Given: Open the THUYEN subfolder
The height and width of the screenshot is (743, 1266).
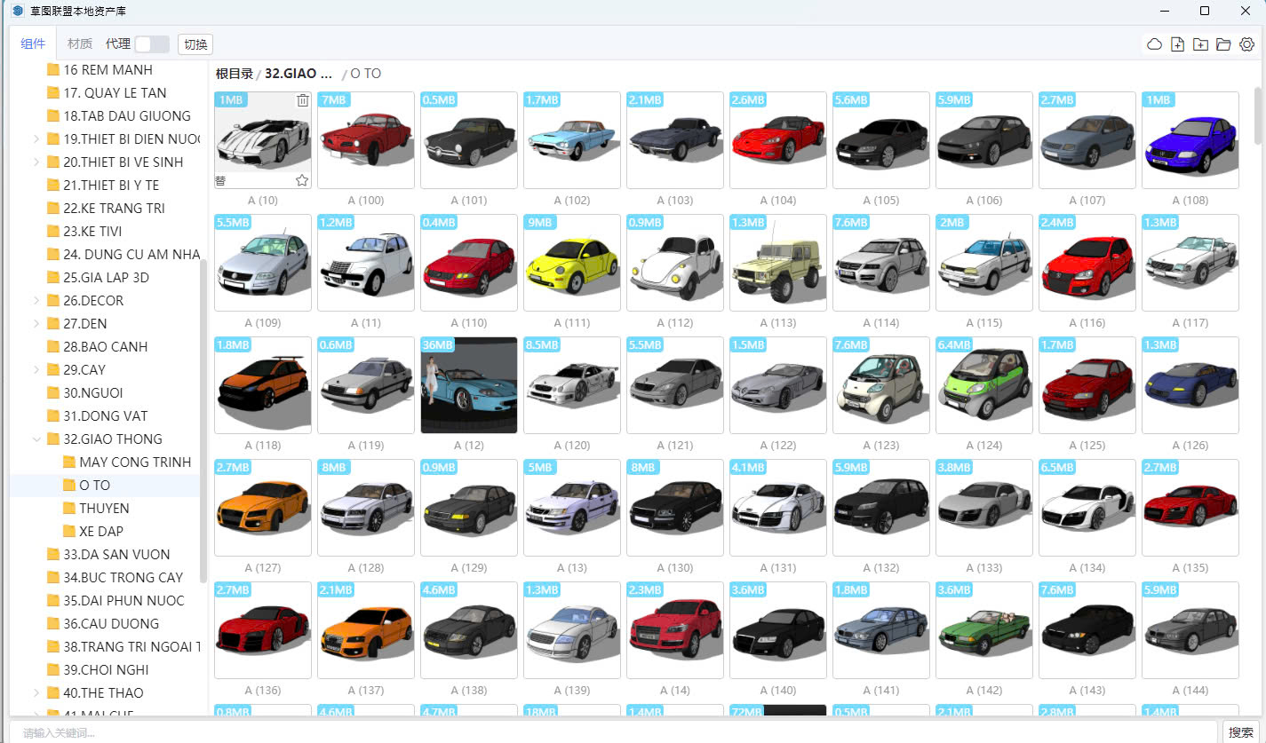Looking at the screenshot, I should pos(104,508).
